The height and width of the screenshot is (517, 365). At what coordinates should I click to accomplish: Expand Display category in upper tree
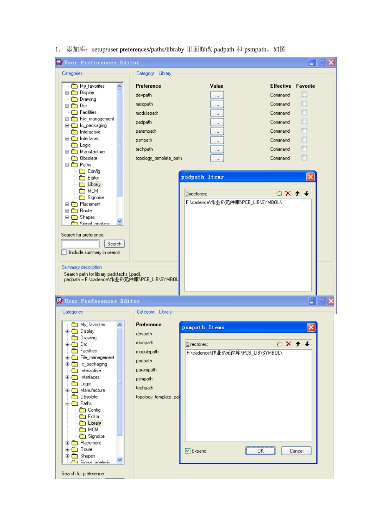(67, 93)
